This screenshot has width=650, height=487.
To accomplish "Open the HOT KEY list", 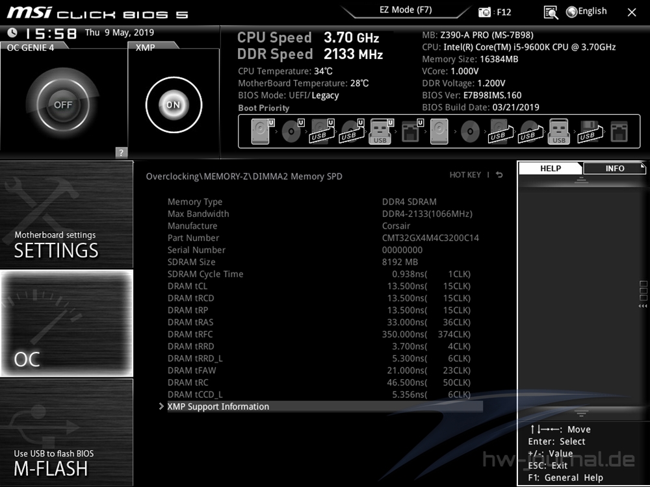I will pyautogui.click(x=465, y=175).
